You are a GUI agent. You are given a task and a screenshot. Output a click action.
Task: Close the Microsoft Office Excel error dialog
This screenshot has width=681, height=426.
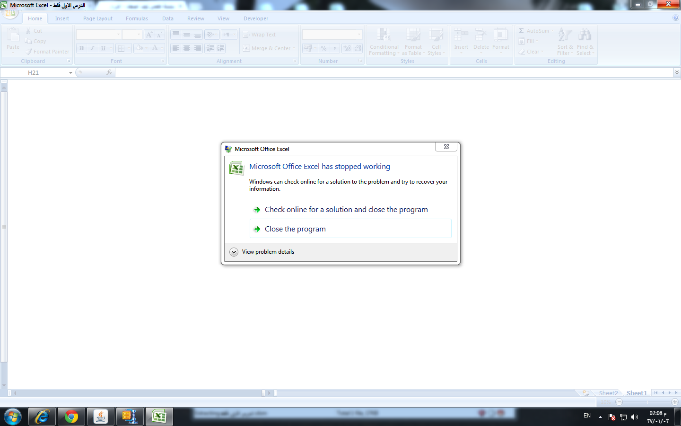(x=446, y=147)
